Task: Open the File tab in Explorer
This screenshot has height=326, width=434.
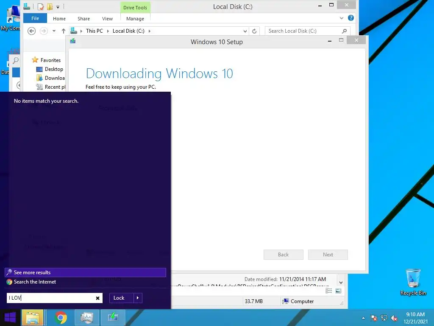Action: tap(35, 18)
